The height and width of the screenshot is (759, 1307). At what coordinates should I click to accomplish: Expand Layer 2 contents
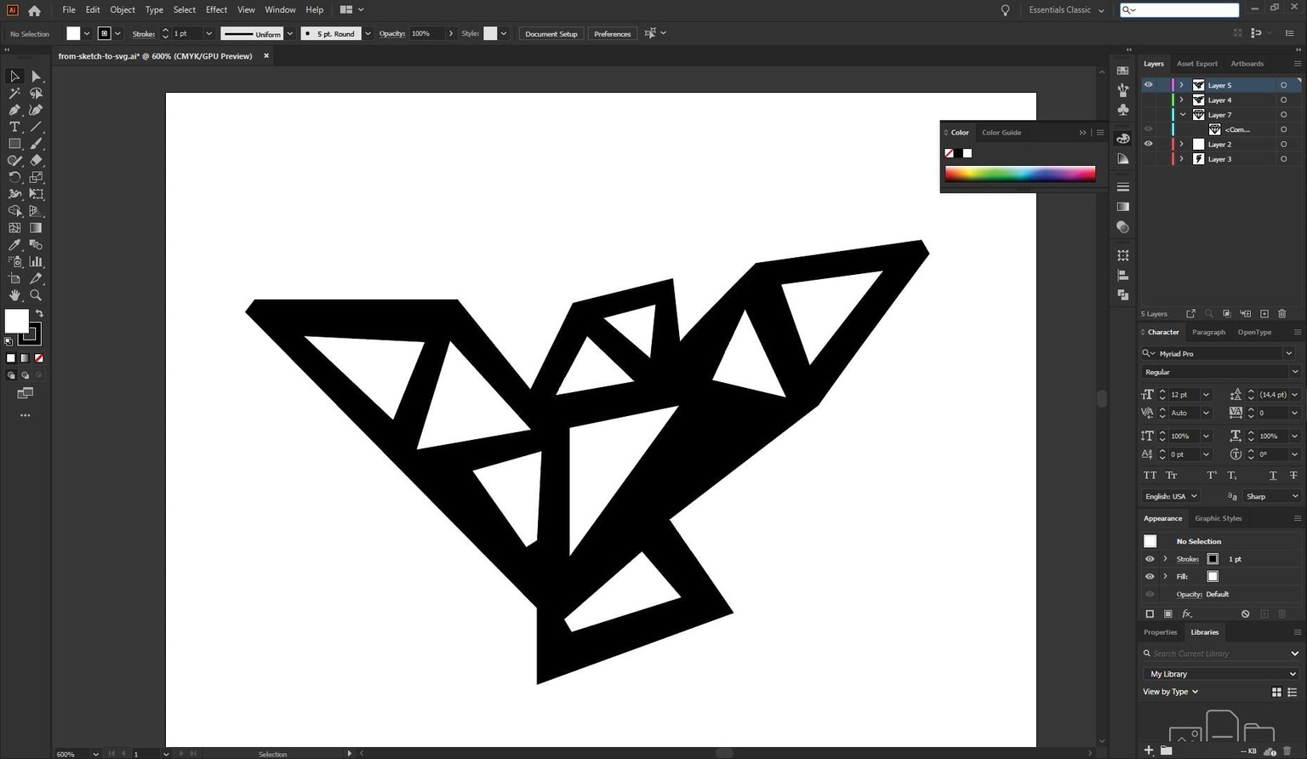(1181, 144)
